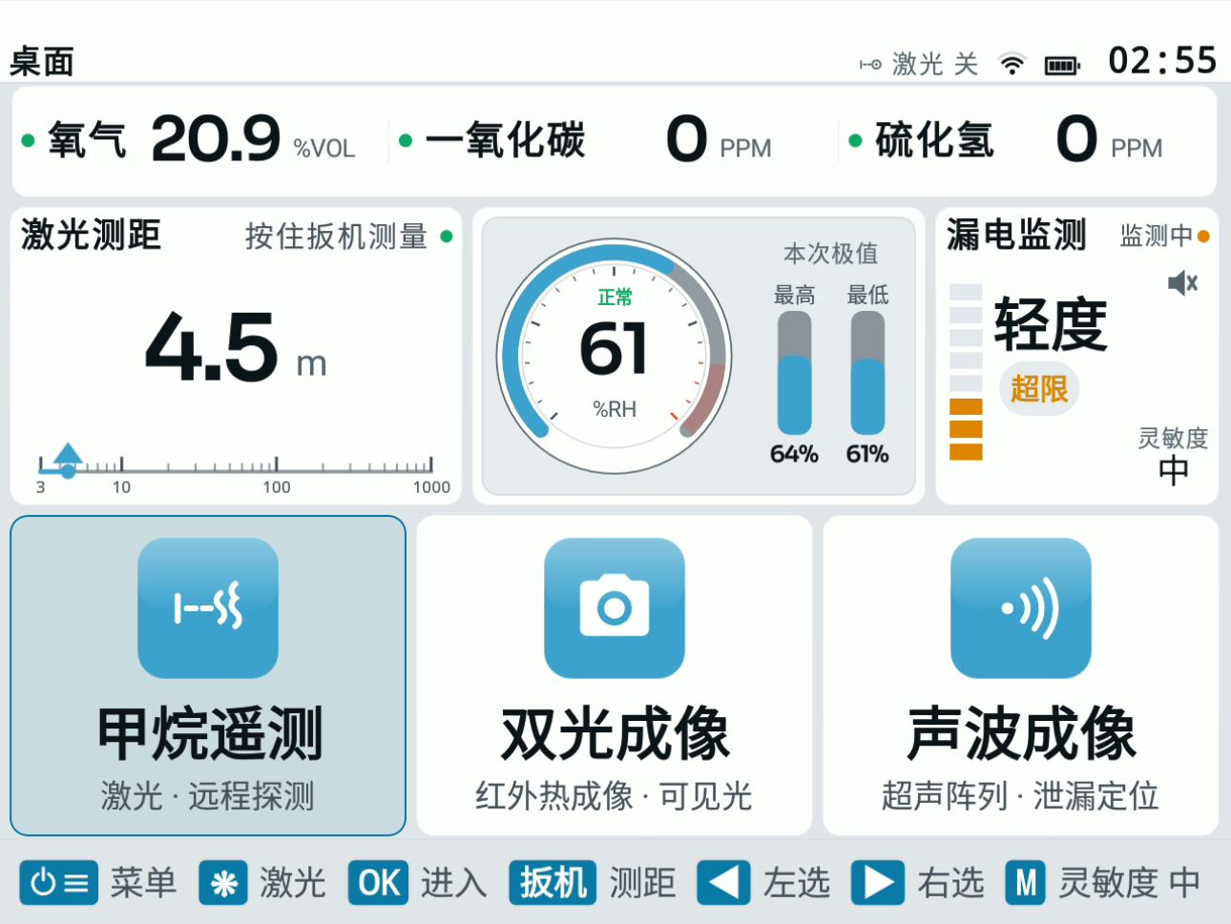This screenshot has width=1231, height=924.
Task: Select the 声波成像 card title
Action: (x=1022, y=734)
